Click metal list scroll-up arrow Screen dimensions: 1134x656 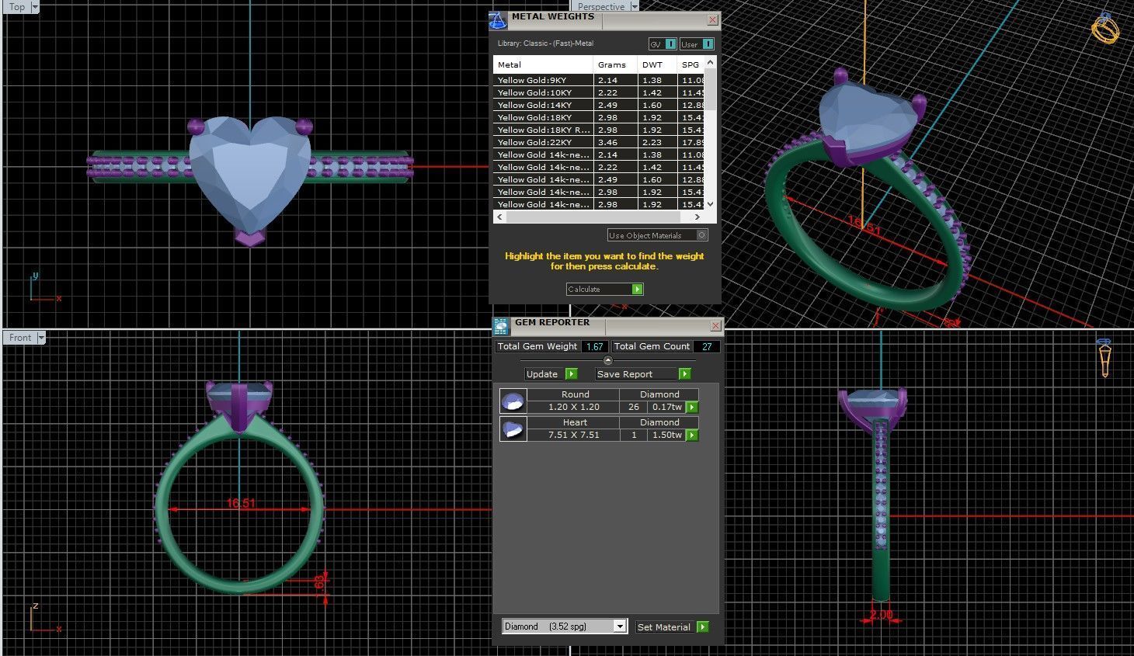coord(710,62)
